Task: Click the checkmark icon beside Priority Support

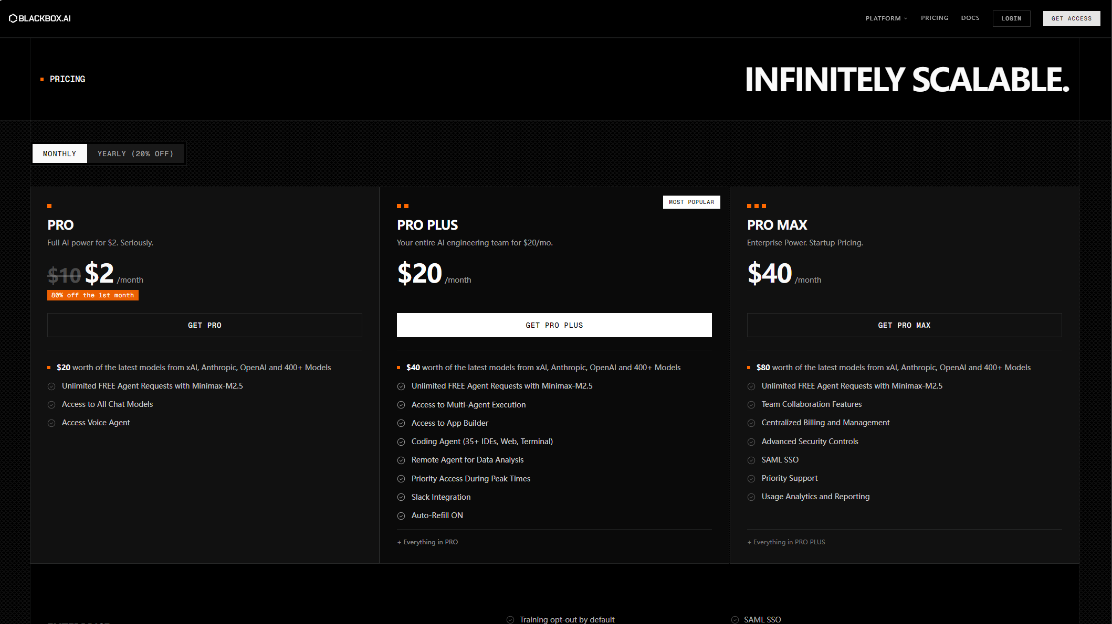Action: tap(751, 479)
